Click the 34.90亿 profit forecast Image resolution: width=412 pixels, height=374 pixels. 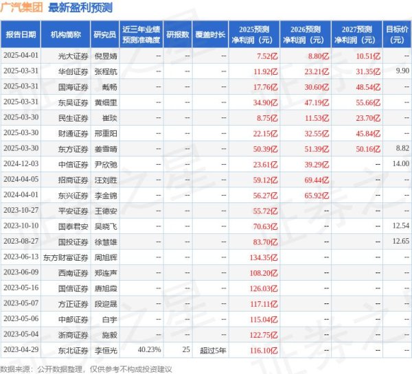pos(265,103)
